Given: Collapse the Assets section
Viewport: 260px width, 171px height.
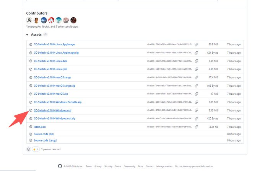Looking at the screenshot, I should 28,35.
